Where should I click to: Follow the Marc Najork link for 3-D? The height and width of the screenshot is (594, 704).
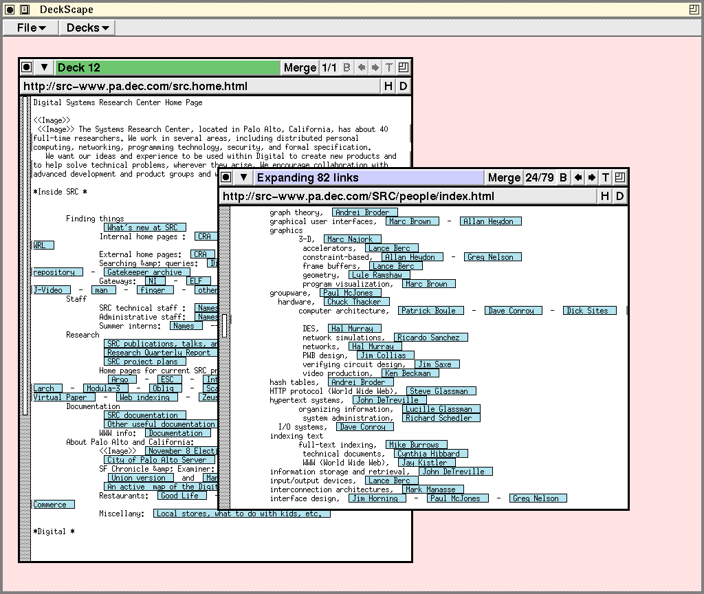point(353,239)
